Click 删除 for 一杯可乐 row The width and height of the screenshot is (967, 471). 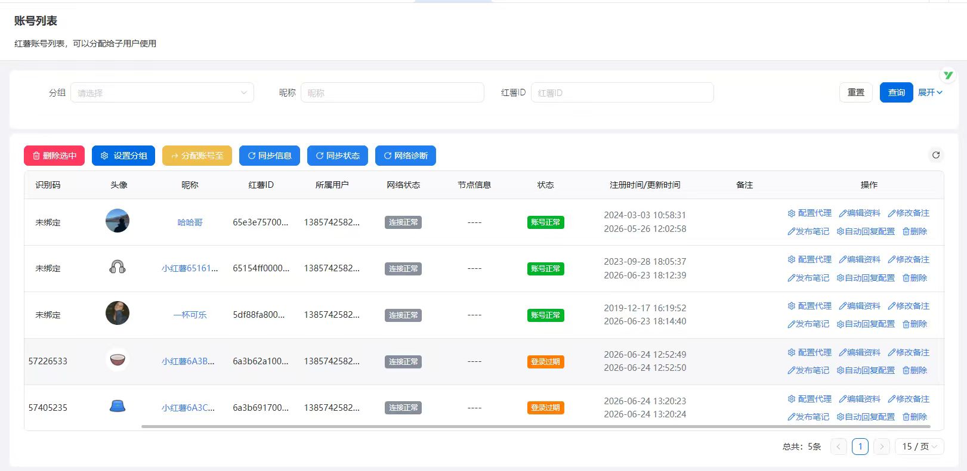[915, 324]
